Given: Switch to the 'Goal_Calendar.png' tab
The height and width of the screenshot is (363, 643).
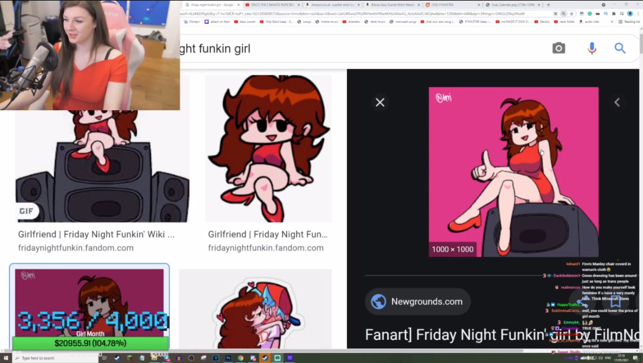Looking at the screenshot, I should click(x=512, y=5).
